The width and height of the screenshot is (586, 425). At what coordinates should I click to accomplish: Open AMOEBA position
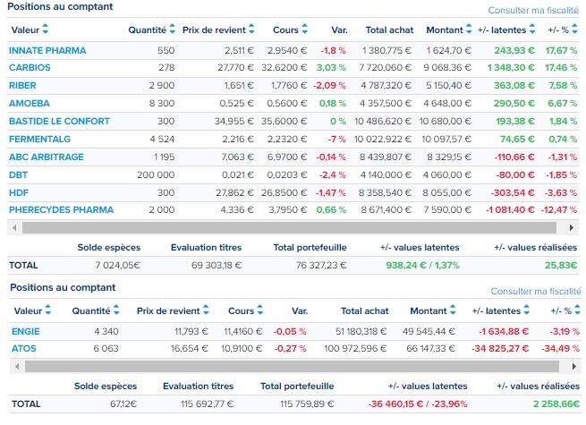30,104
